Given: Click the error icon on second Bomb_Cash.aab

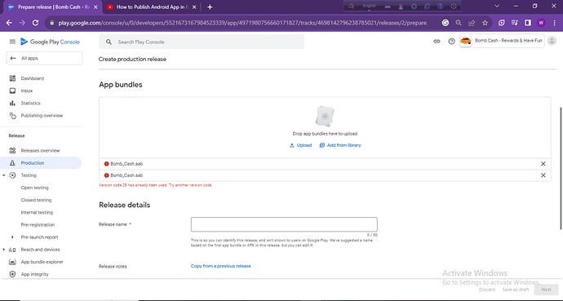Looking at the screenshot, I should [x=106, y=175].
